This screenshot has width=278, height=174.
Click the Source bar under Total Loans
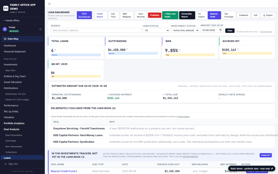pos(76,55)
